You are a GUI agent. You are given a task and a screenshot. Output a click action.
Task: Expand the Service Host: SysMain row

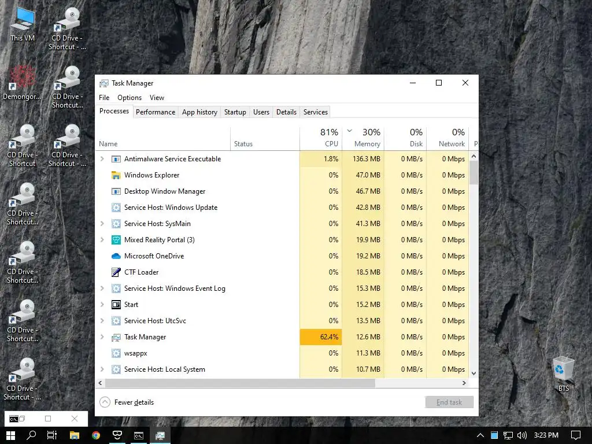click(102, 224)
